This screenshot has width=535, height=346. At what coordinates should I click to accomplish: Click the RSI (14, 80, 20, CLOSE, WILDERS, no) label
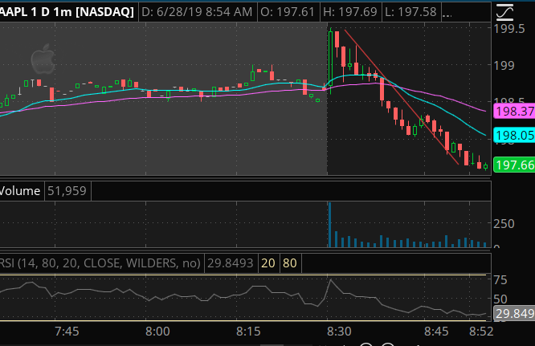pyautogui.click(x=100, y=263)
